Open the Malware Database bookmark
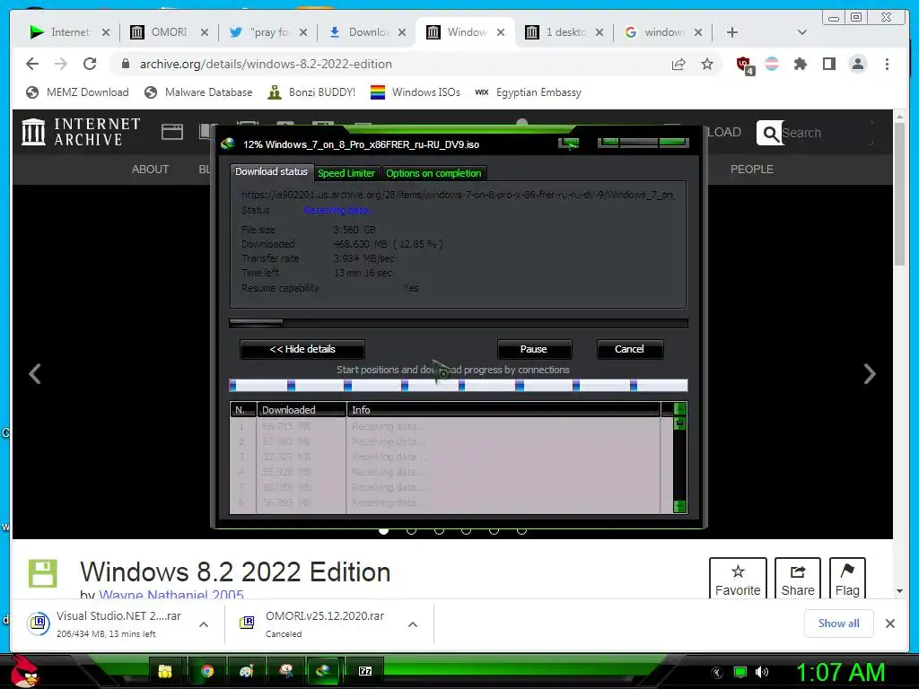The width and height of the screenshot is (919, 689). (198, 92)
